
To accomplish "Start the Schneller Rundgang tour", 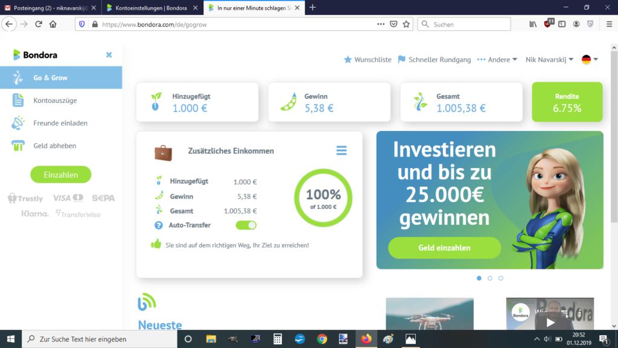I will [x=435, y=60].
